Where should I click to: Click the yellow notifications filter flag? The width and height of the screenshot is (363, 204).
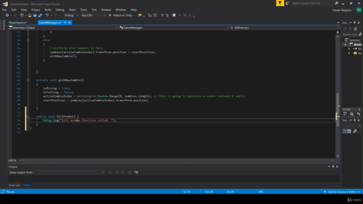pyautogui.click(x=280, y=3)
